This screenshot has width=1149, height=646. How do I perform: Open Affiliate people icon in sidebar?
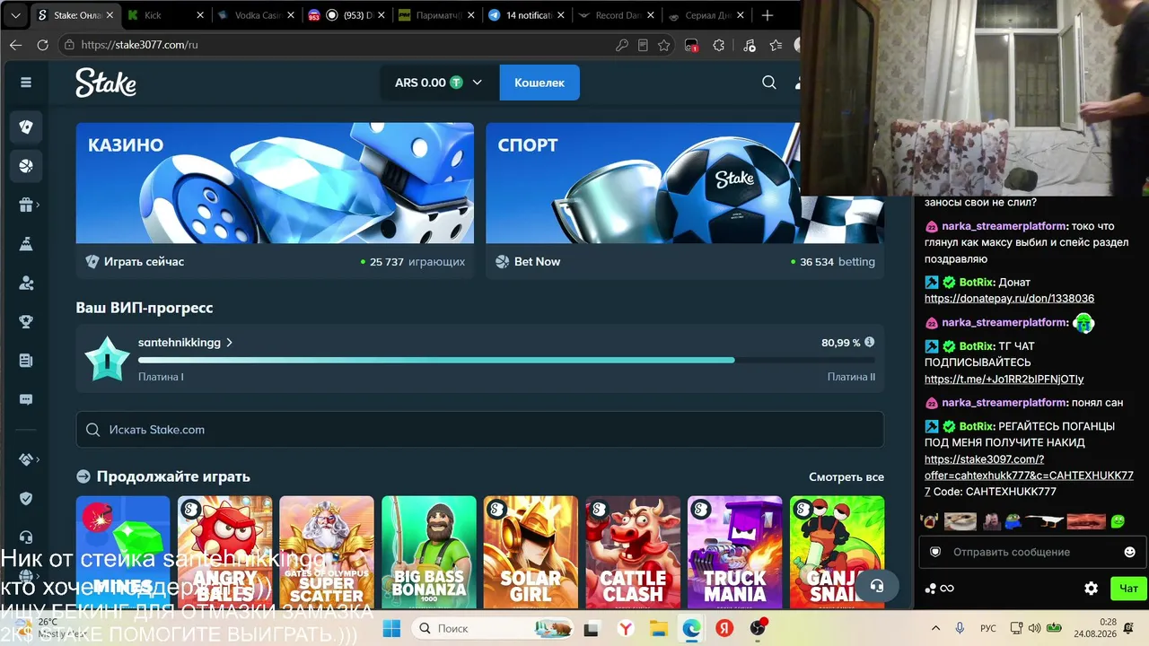(x=26, y=283)
